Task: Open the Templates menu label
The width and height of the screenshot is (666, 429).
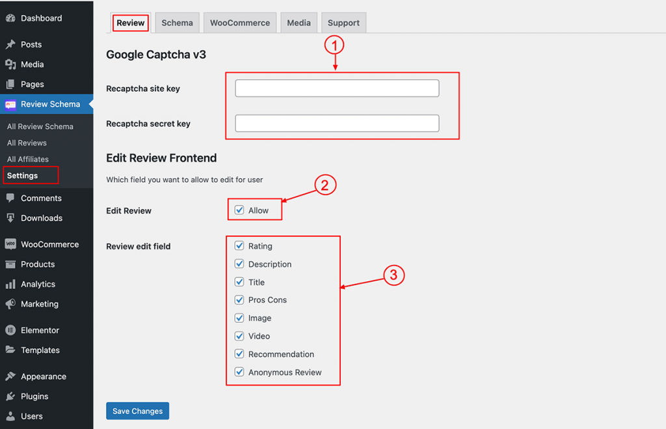Action: [40, 350]
